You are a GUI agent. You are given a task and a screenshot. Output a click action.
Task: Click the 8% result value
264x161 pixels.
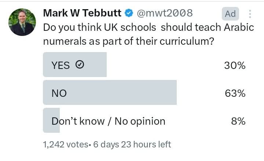[238, 121]
